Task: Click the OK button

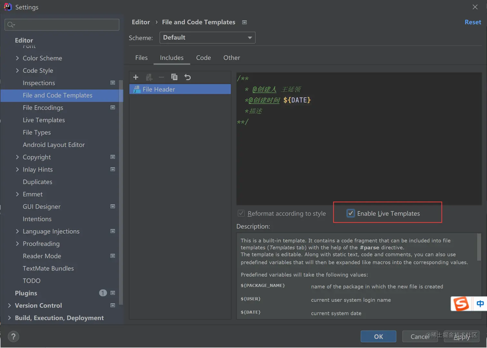Action: pos(378,336)
